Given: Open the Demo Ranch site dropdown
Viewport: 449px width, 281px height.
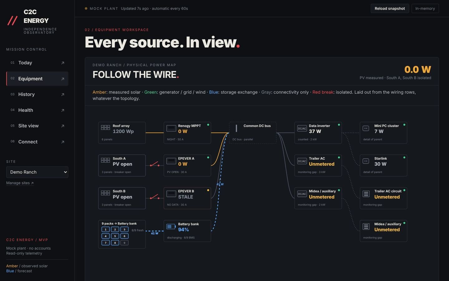Looking at the screenshot, I should (37, 172).
